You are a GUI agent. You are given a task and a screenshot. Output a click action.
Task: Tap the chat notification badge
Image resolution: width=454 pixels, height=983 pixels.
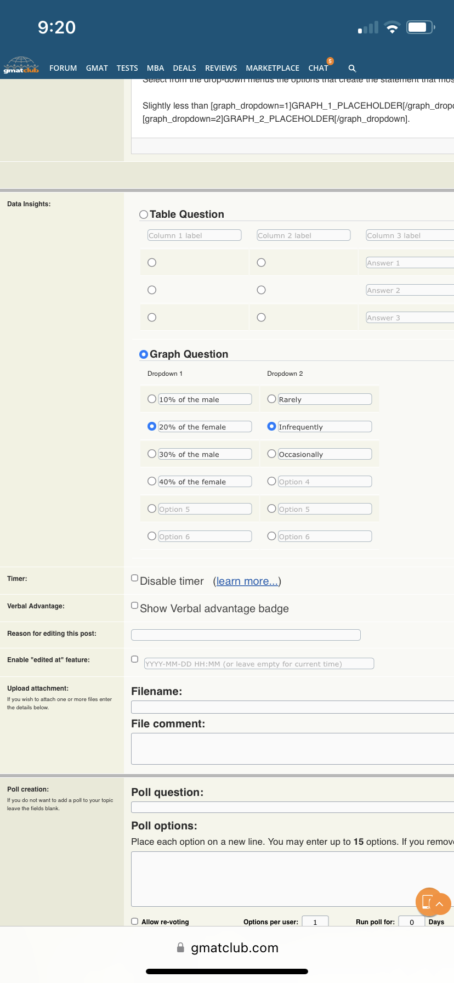(x=330, y=61)
